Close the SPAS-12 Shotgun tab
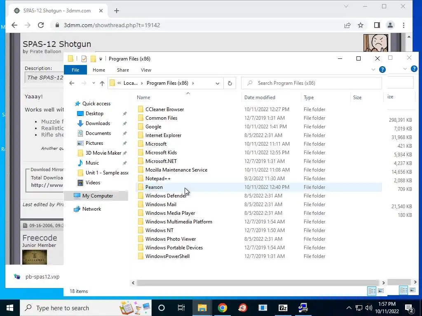 [x=101, y=11]
